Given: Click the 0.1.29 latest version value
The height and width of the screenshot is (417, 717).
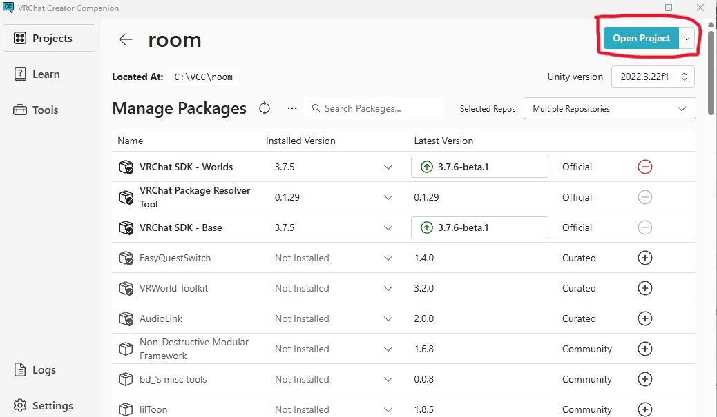Looking at the screenshot, I should coord(426,197).
